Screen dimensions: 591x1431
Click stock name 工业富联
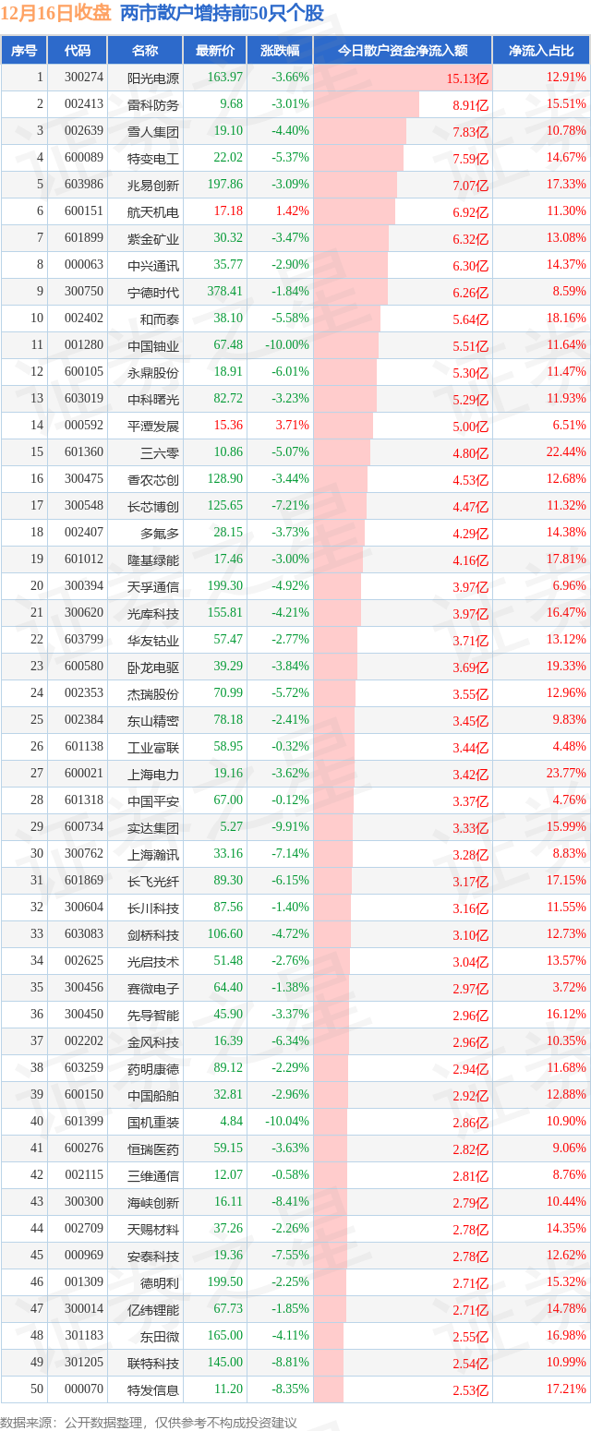tap(153, 747)
